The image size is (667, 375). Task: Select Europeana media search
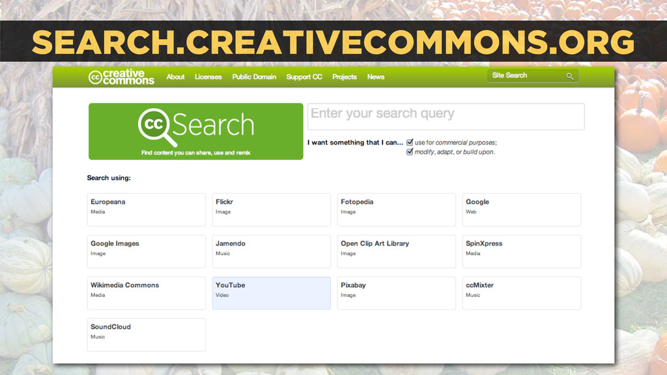coord(147,210)
